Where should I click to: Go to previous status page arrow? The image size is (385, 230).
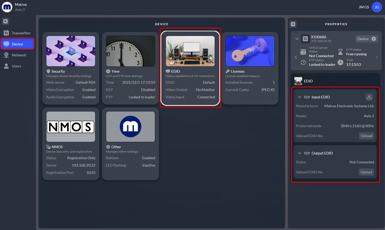click(296, 57)
